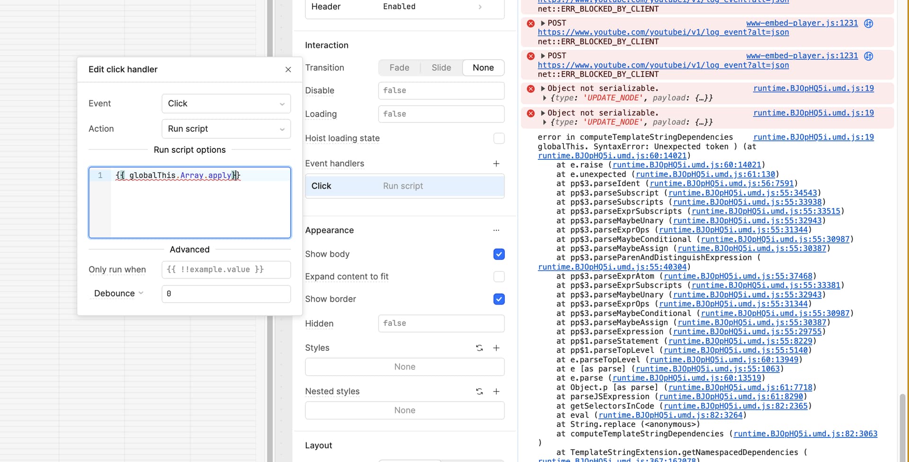
Task: Uncheck the Show body checkbox
Action: [499, 254]
